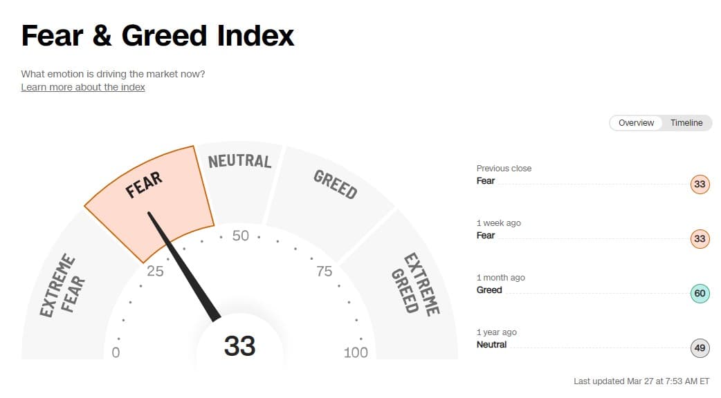Click the large 33 index value
The height and width of the screenshot is (398, 721).
coord(239,345)
